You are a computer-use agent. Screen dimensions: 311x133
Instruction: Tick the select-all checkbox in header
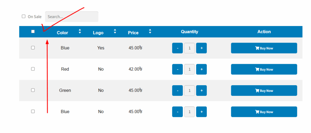[33, 31]
